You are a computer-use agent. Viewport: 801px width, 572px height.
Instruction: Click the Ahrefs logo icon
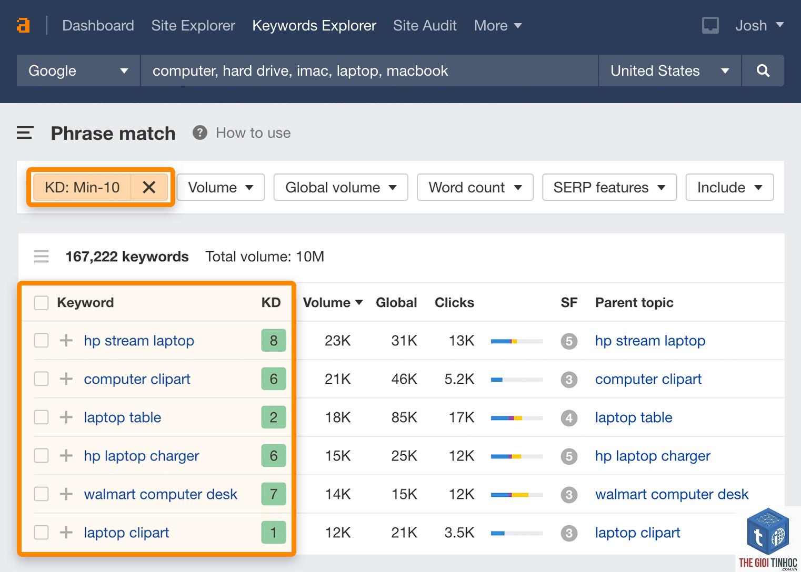point(23,25)
